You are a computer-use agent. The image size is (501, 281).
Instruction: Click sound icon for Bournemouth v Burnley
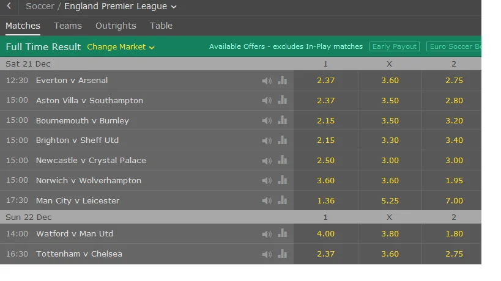pos(267,121)
